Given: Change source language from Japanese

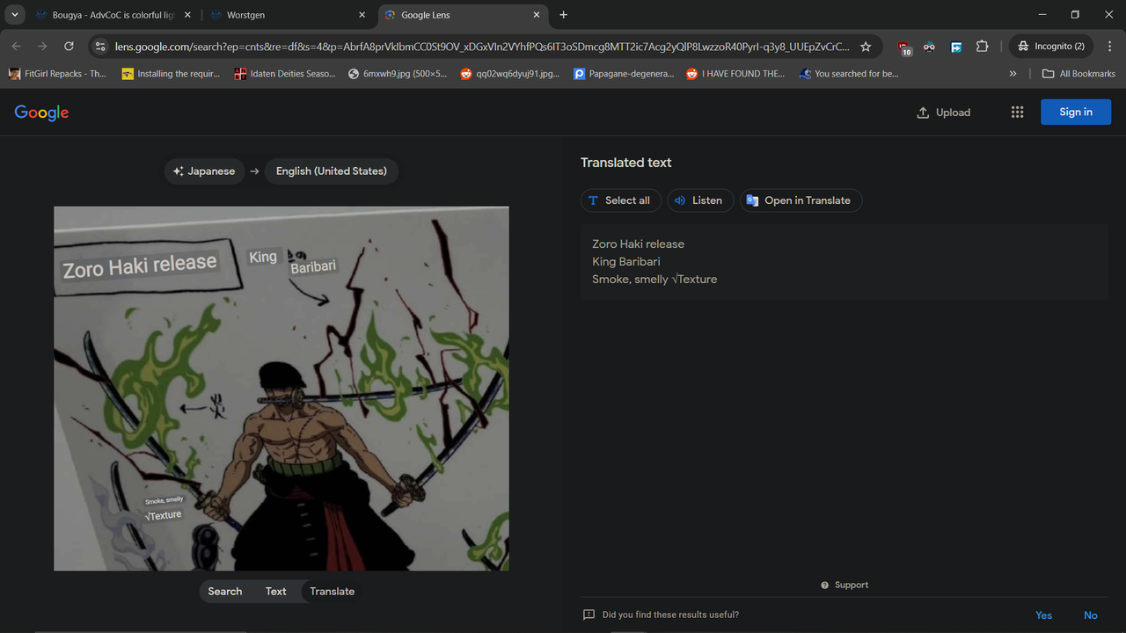Looking at the screenshot, I should click(x=204, y=171).
